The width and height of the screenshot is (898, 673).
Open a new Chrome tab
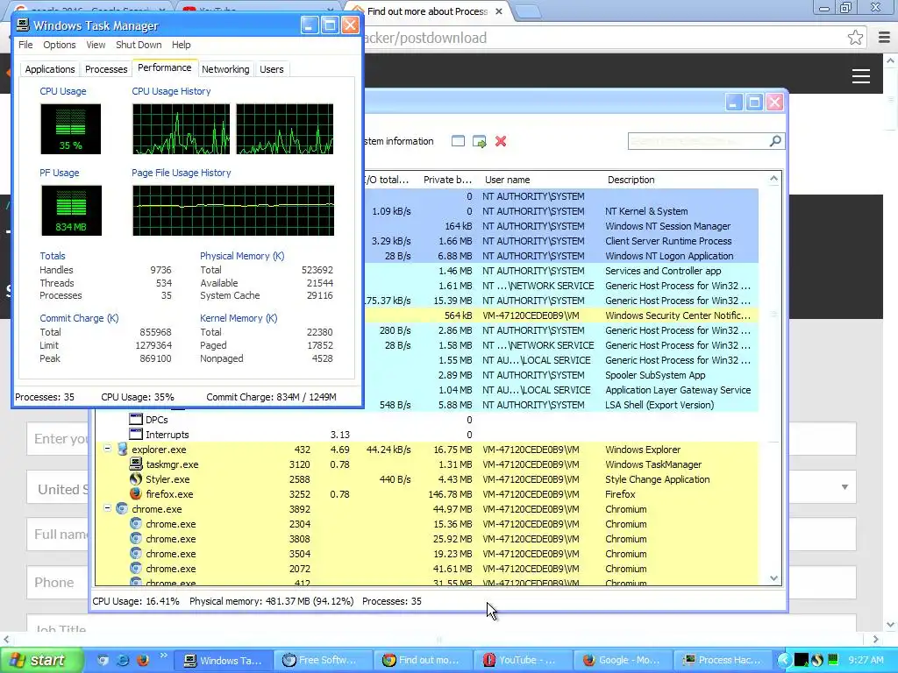pyautogui.click(x=527, y=11)
